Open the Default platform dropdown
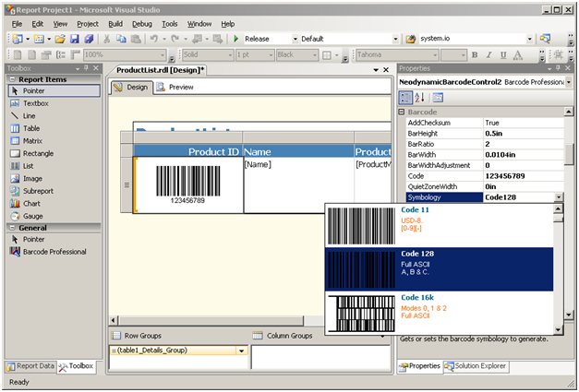The width and height of the screenshot is (579, 392). pyautogui.click(x=395, y=39)
